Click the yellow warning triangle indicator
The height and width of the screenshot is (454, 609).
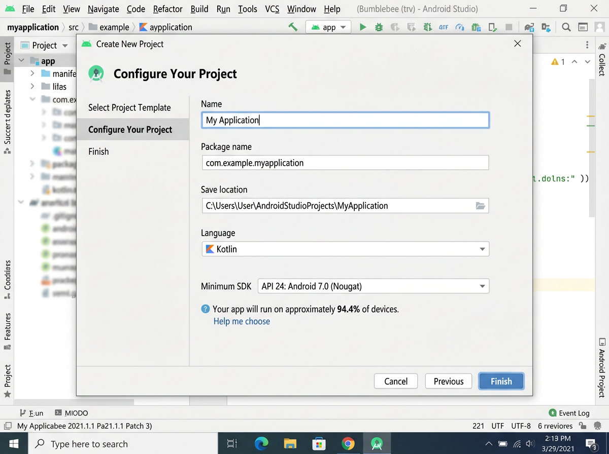pos(555,62)
